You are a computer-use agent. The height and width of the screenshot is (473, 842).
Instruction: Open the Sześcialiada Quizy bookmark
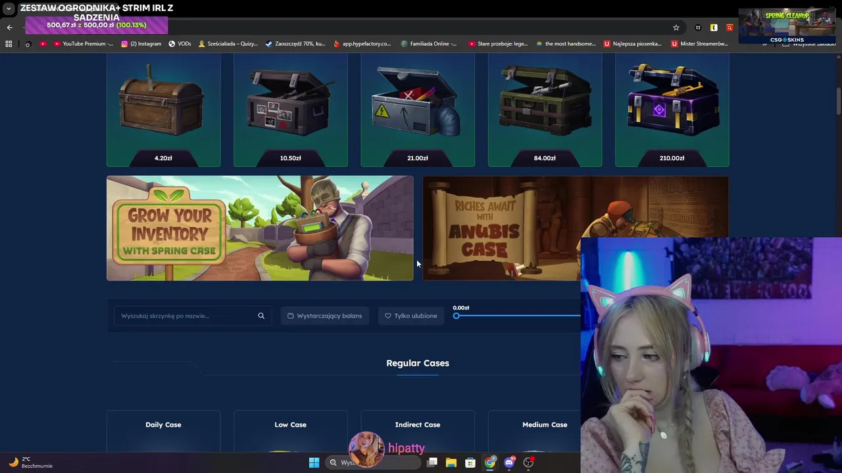(228, 44)
